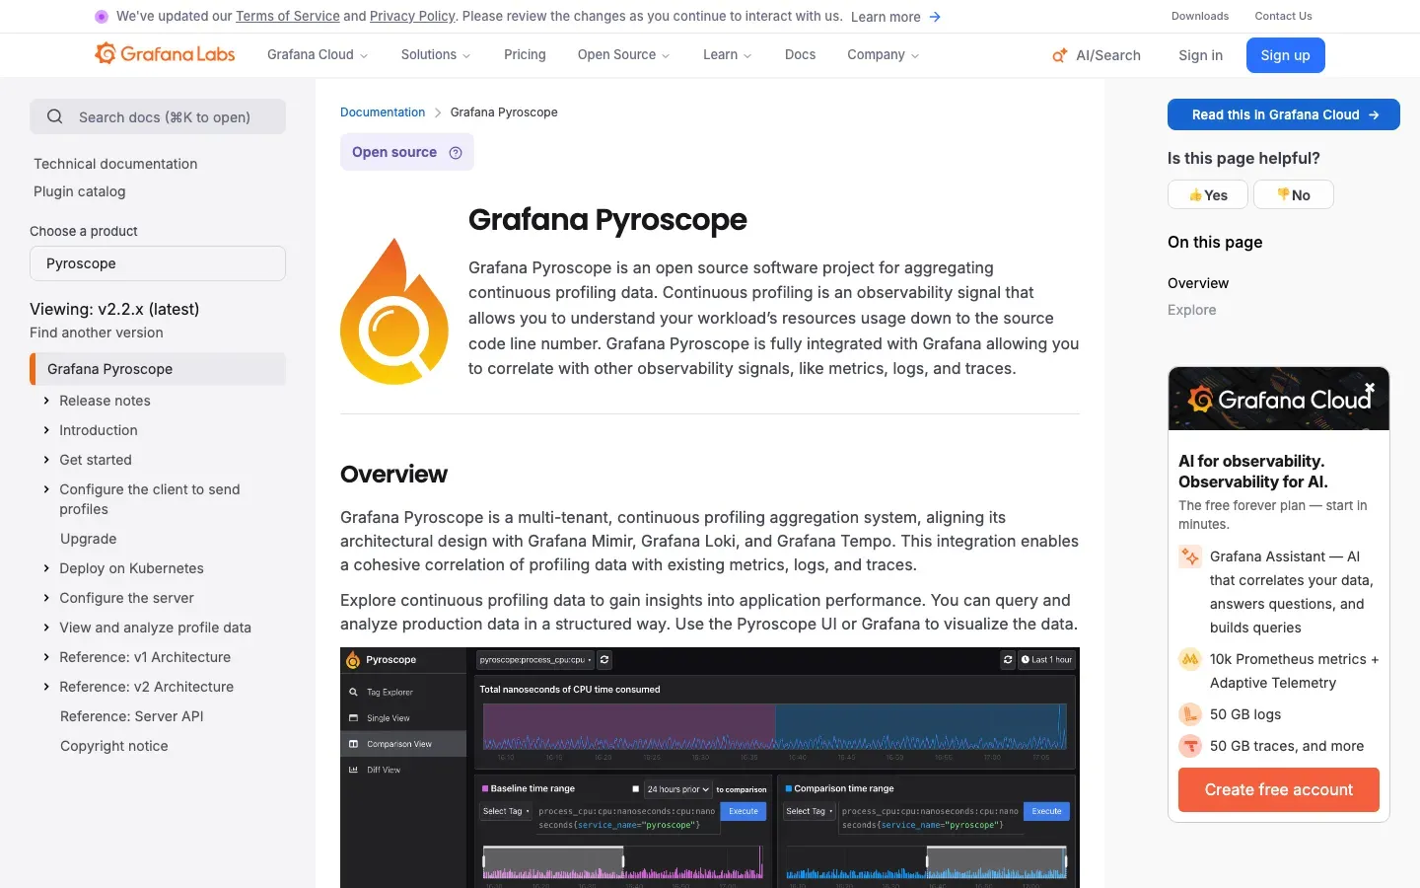
Task: Open the Privacy Policy link
Action: (x=412, y=16)
